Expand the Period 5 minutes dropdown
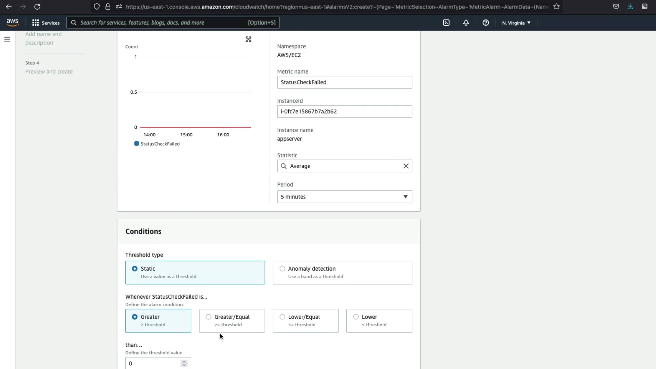 (344, 197)
